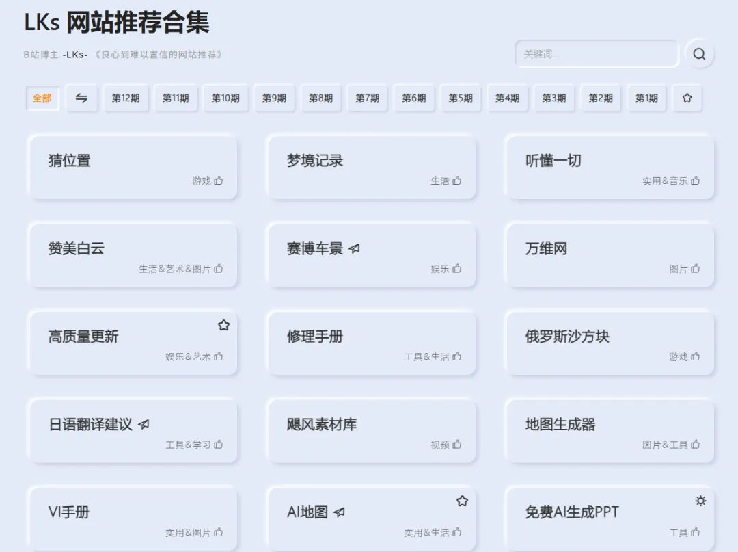Open the 日语翻译建议 website card
The height and width of the screenshot is (552, 738).
pyautogui.click(x=133, y=432)
